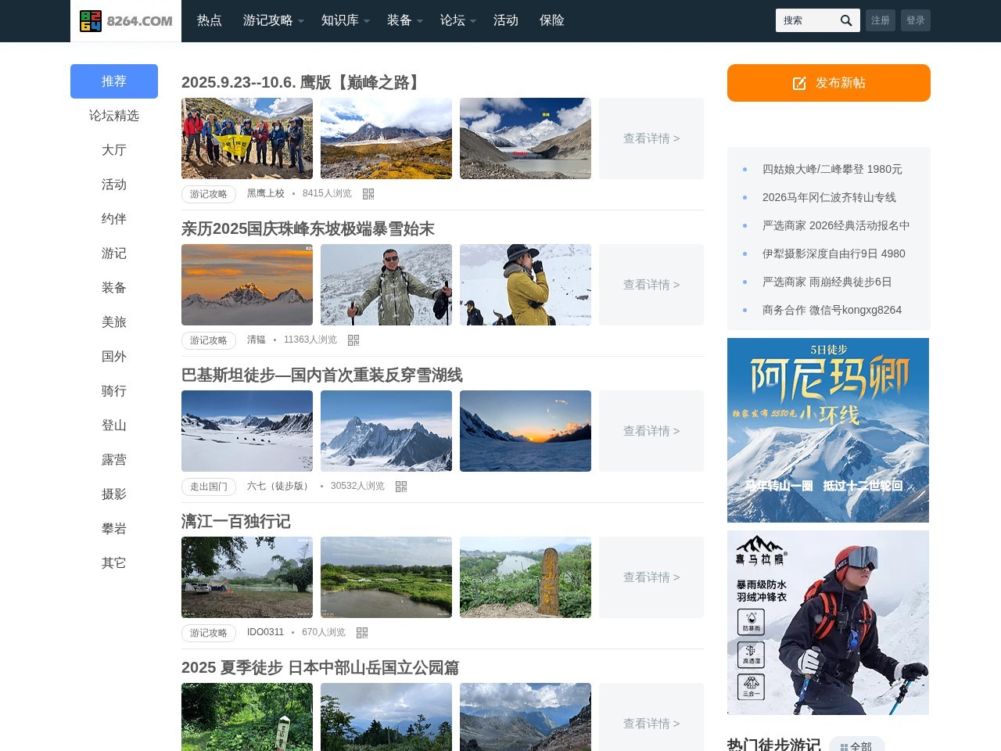The image size is (1001, 751).
Task: Open the 喜马拉雅 羽绒冲锋衣 ad banner
Action: 828,623
